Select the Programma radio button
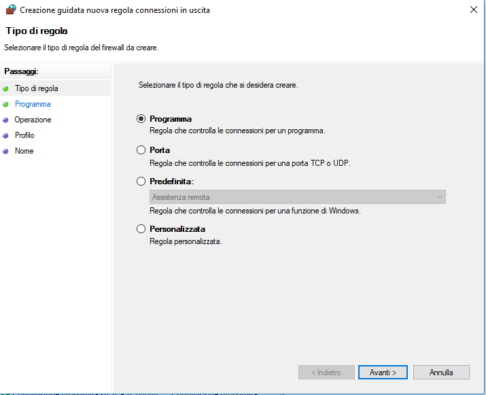The width and height of the screenshot is (486, 395). [141, 118]
